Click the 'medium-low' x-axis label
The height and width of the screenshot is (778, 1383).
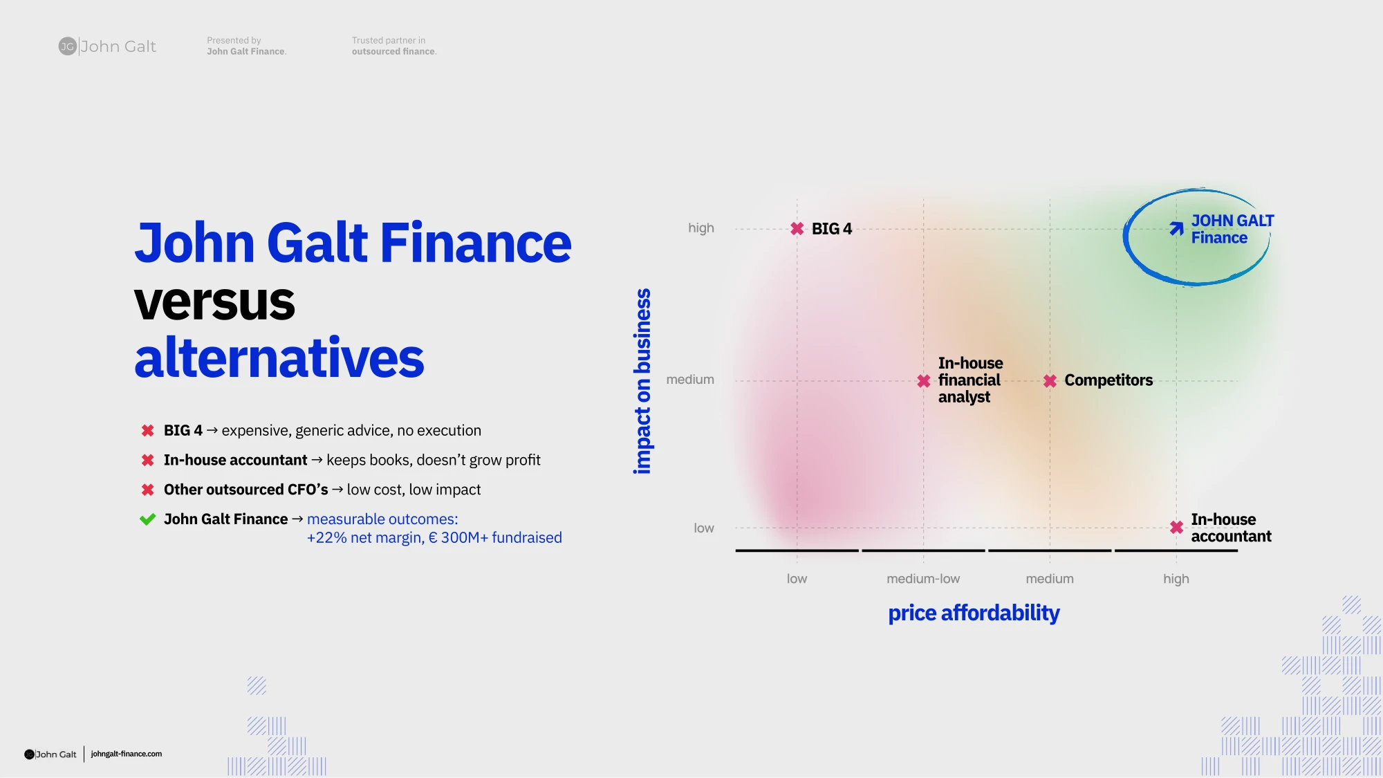coord(923,579)
